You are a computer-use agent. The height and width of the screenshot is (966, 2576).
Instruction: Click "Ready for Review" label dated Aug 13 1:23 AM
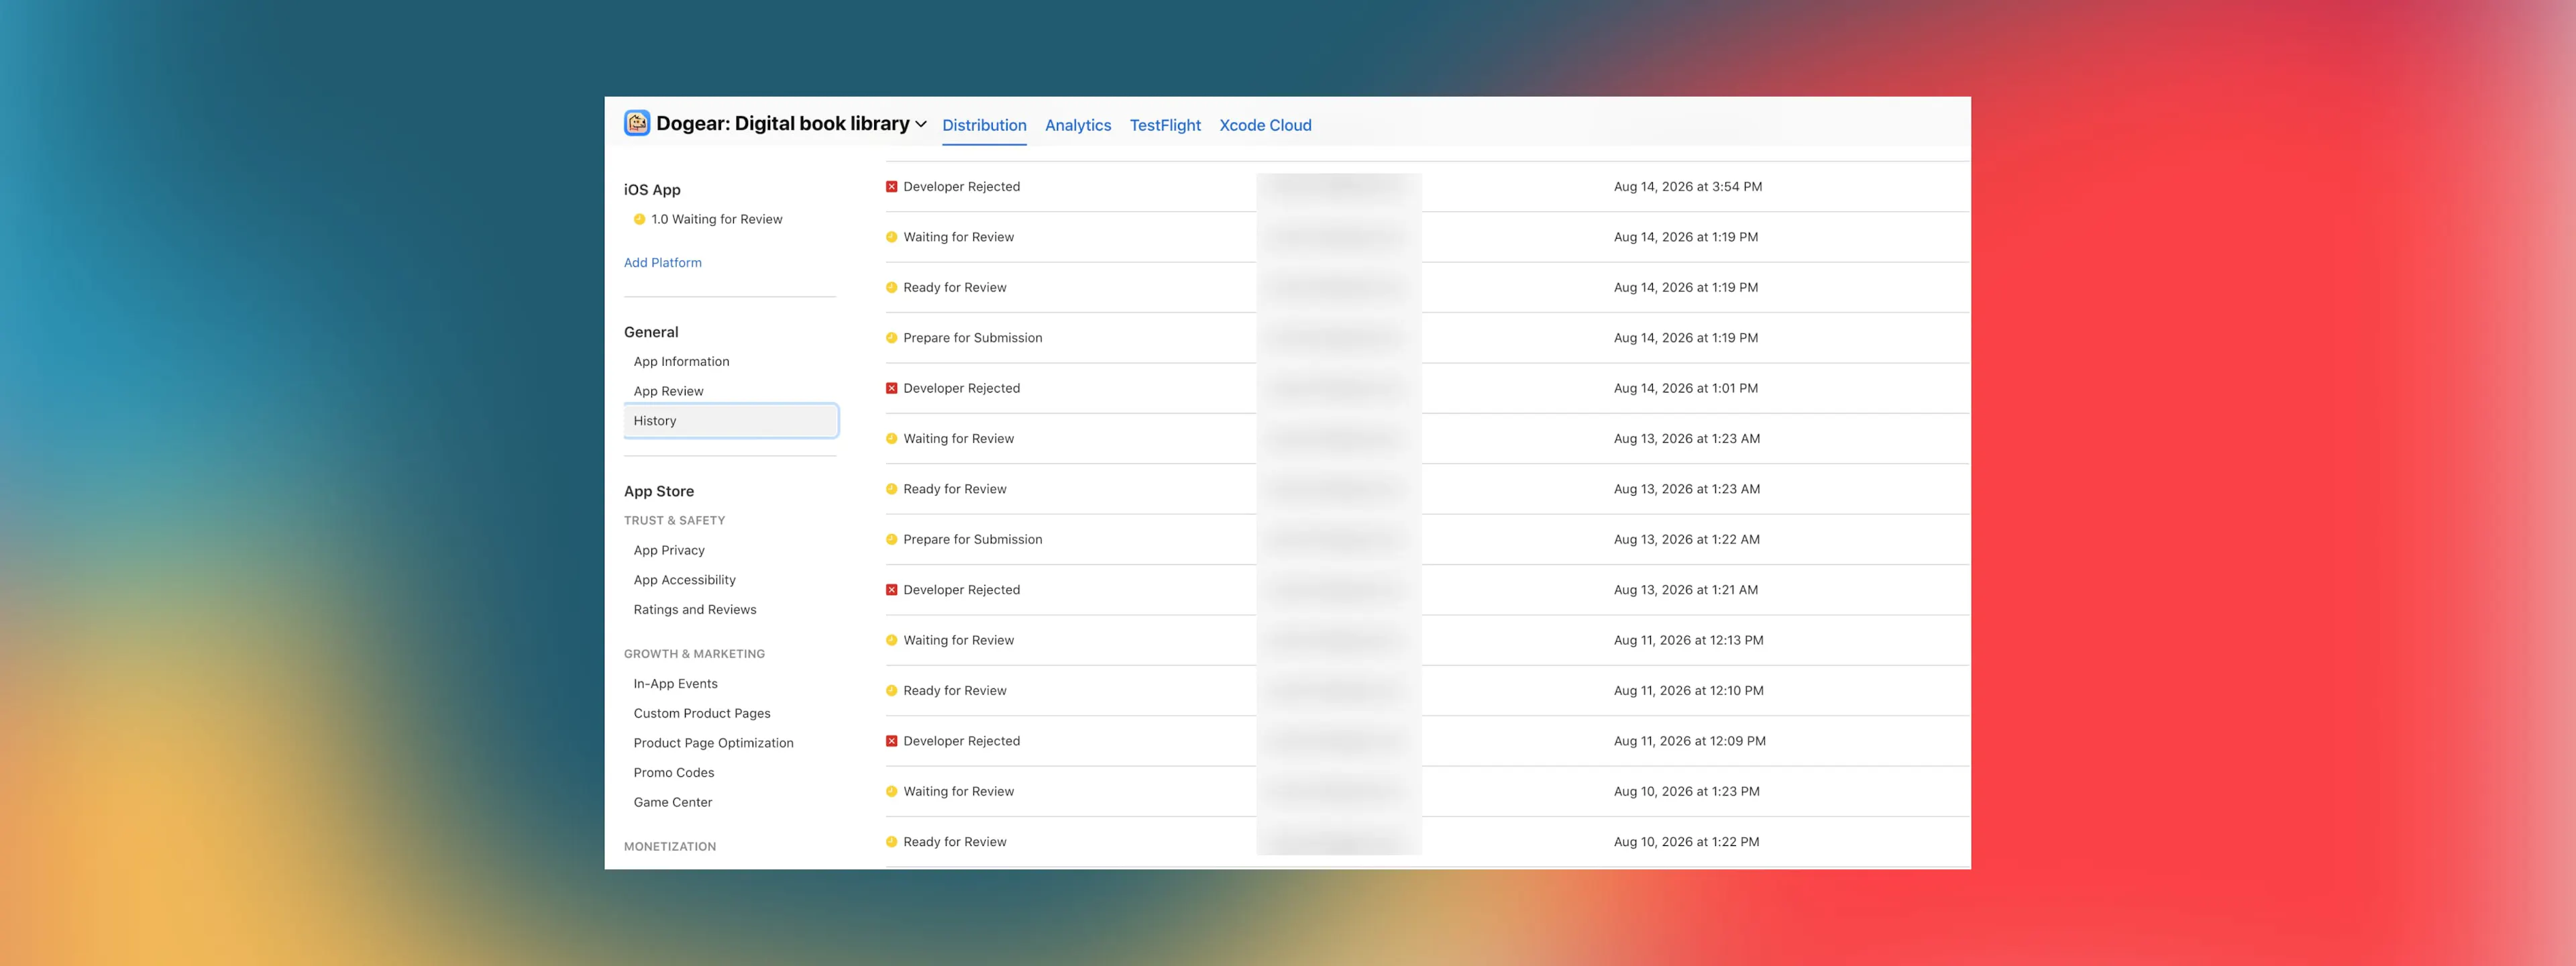pos(955,489)
